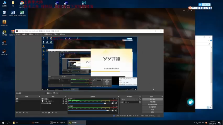Pop out the 场景 panel dock icon
This screenshot has height=125, width=223.
[x=39, y=96]
